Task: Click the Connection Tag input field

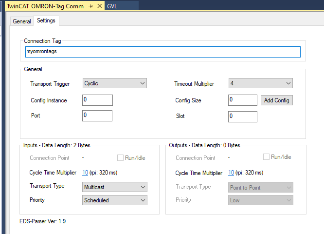Action: (x=163, y=52)
